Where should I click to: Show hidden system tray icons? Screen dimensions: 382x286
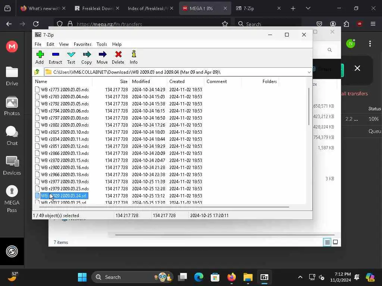point(300,277)
